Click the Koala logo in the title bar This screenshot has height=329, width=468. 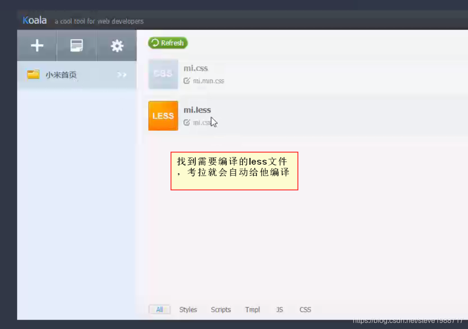34,20
